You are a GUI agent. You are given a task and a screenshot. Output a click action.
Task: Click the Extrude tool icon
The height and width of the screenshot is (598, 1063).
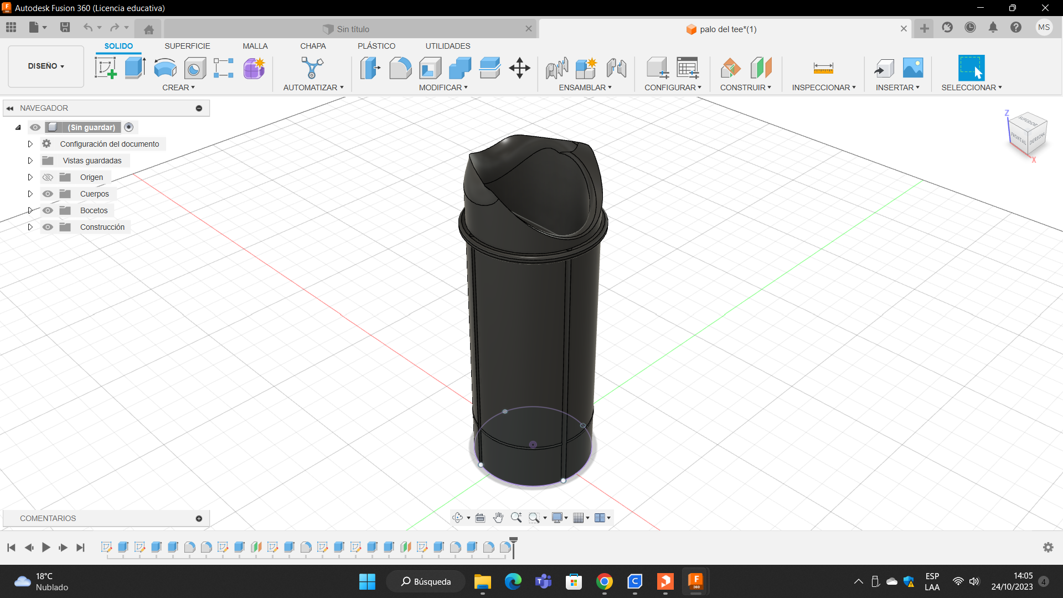[135, 68]
